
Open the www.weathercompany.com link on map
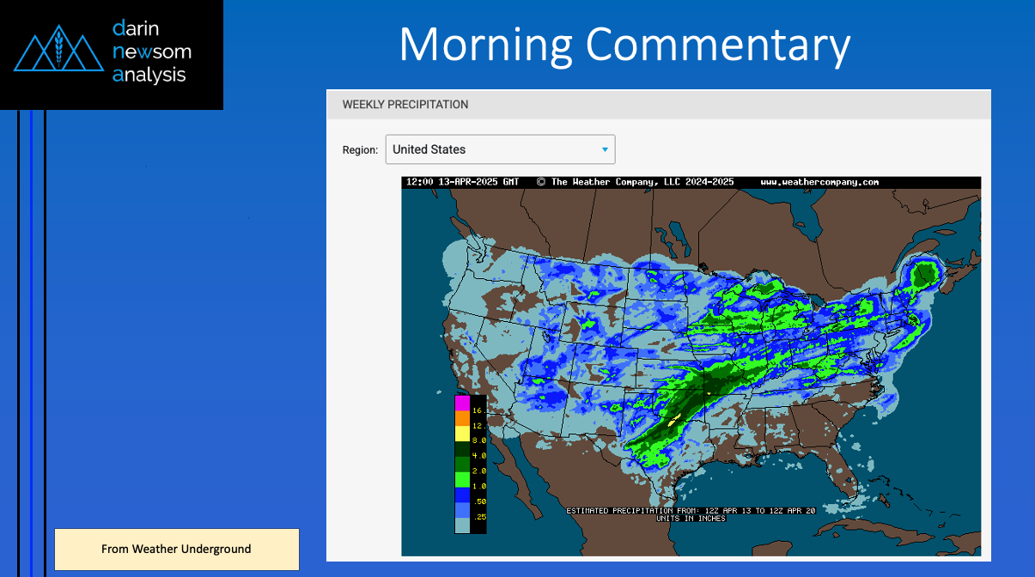(x=819, y=182)
